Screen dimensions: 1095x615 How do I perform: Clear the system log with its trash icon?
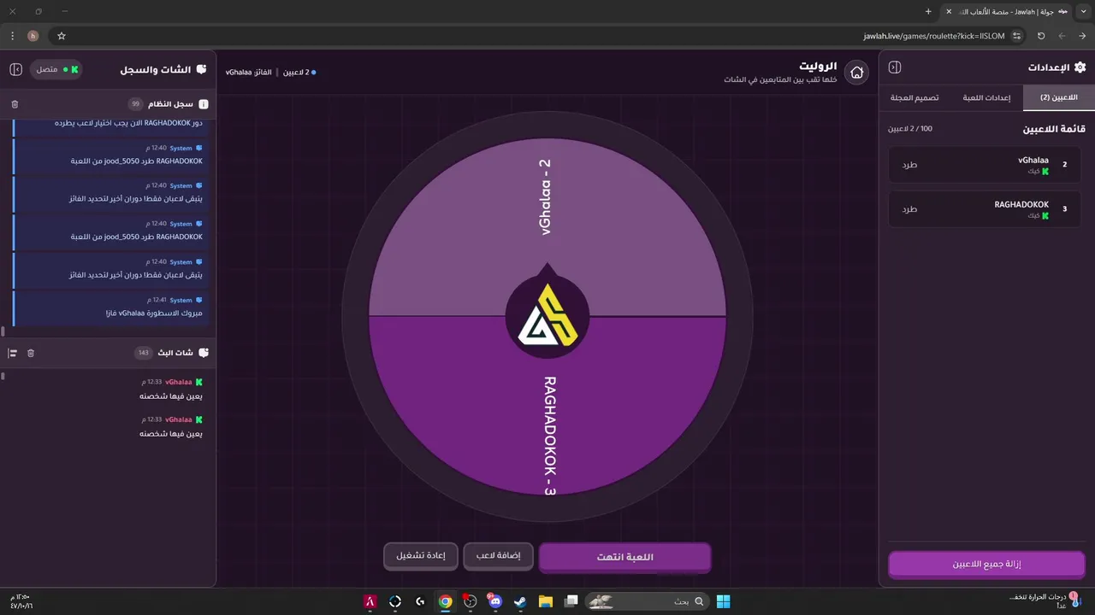point(15,104)
